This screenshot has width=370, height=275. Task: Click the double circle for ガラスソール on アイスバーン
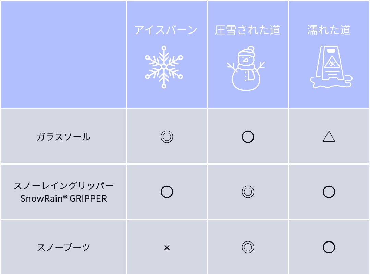point(167,137)
